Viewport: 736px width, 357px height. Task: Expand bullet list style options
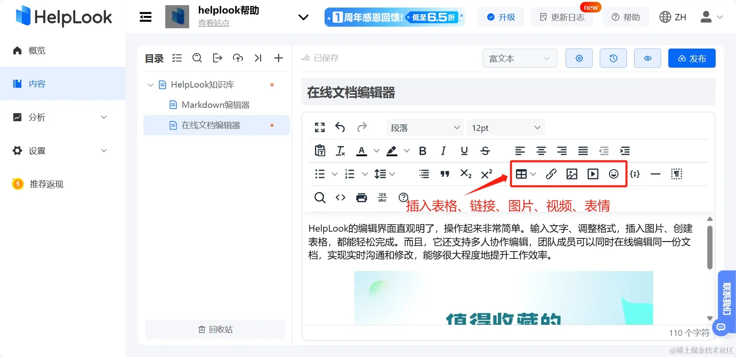point(335,174)
